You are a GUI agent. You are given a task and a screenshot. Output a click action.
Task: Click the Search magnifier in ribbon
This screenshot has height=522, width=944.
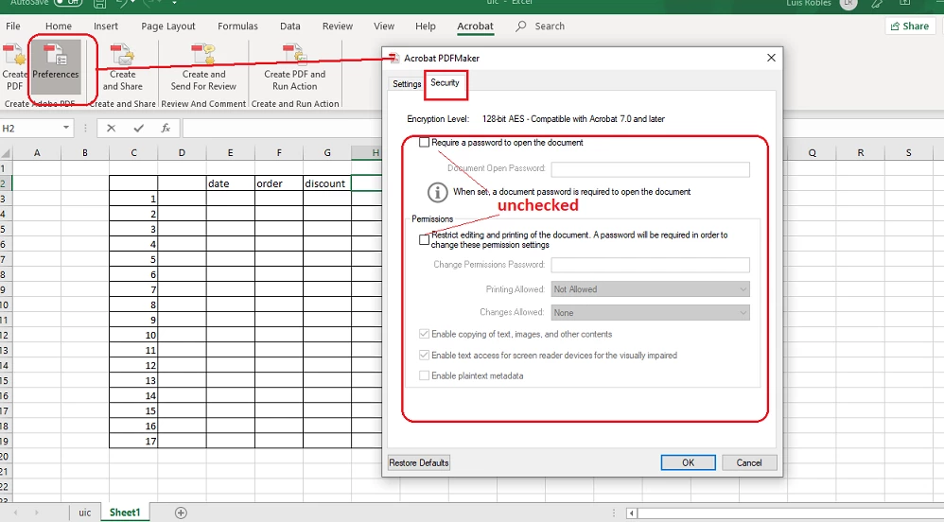(521, 26)
